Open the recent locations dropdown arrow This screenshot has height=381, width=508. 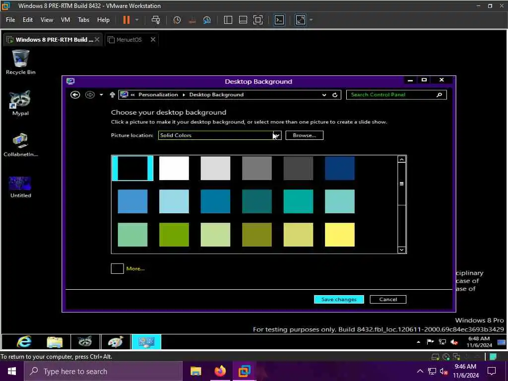101,95
